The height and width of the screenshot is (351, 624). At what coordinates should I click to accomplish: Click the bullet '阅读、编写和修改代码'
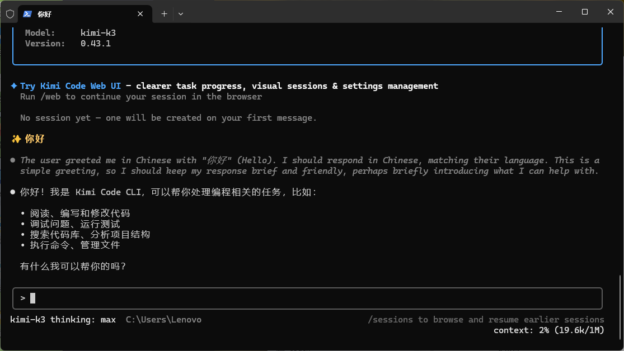tap(80, 214)
